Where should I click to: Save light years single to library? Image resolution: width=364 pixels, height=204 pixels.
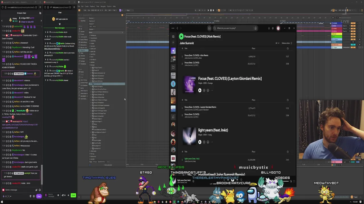[x=204, y=142]
